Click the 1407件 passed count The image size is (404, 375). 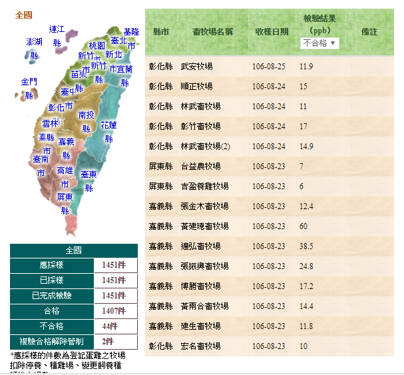tap(114, 311)
